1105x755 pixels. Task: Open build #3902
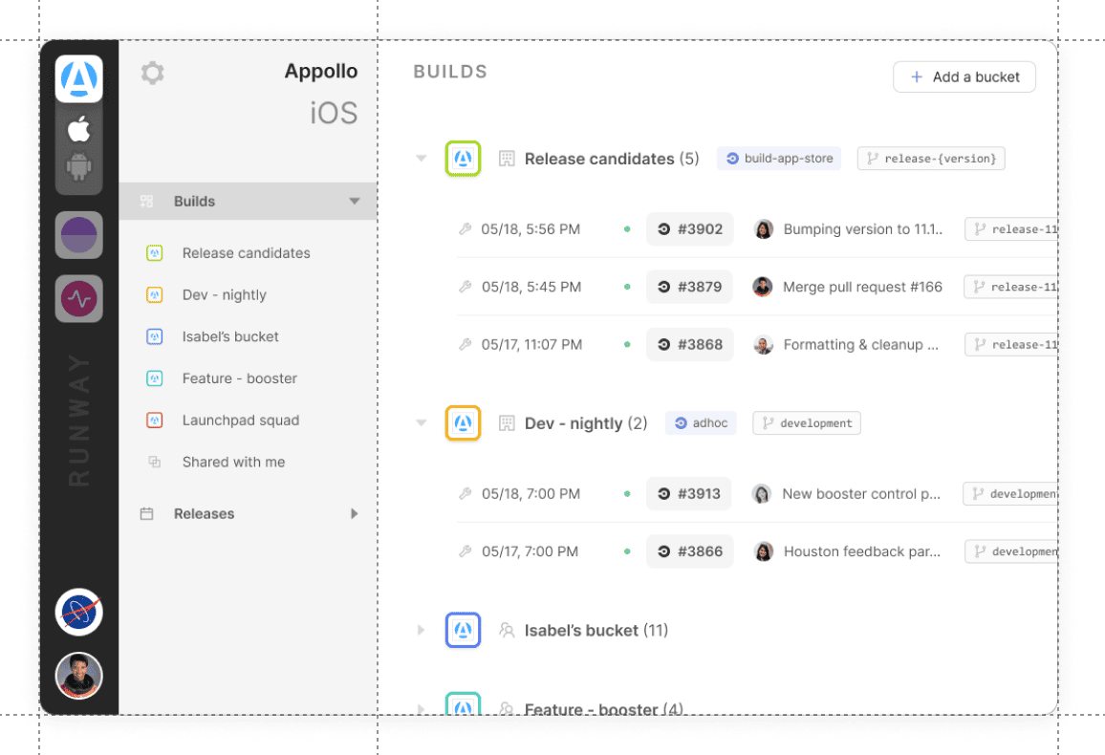tap(690, 229)
